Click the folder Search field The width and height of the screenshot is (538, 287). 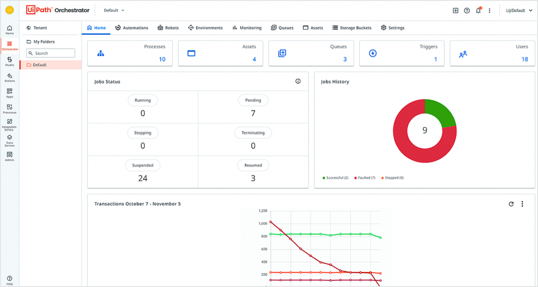[x=50, y=53]
